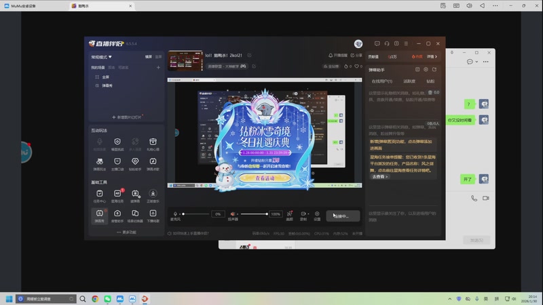Viewport: 543px width, 305px height.
Task: Adjust the speaker volume slider
Action: tap(254, 214)
